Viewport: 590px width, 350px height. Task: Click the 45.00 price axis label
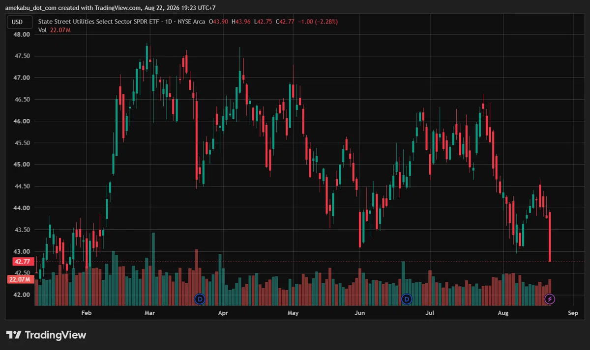click(x=23, y=165)
